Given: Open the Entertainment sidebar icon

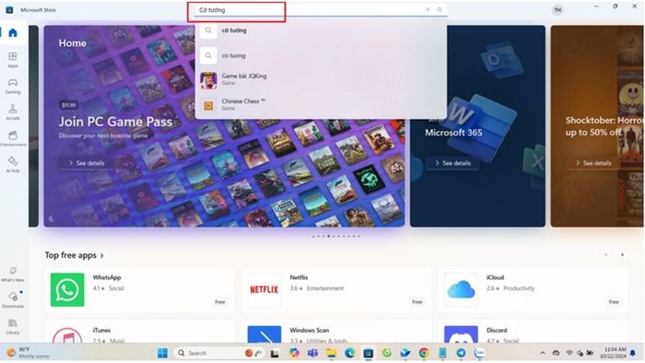Looking at the screenshot, I should click(x=13, y=138).
